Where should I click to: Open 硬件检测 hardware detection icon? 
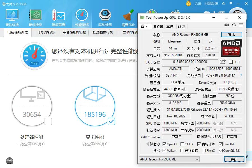point(35,18)
